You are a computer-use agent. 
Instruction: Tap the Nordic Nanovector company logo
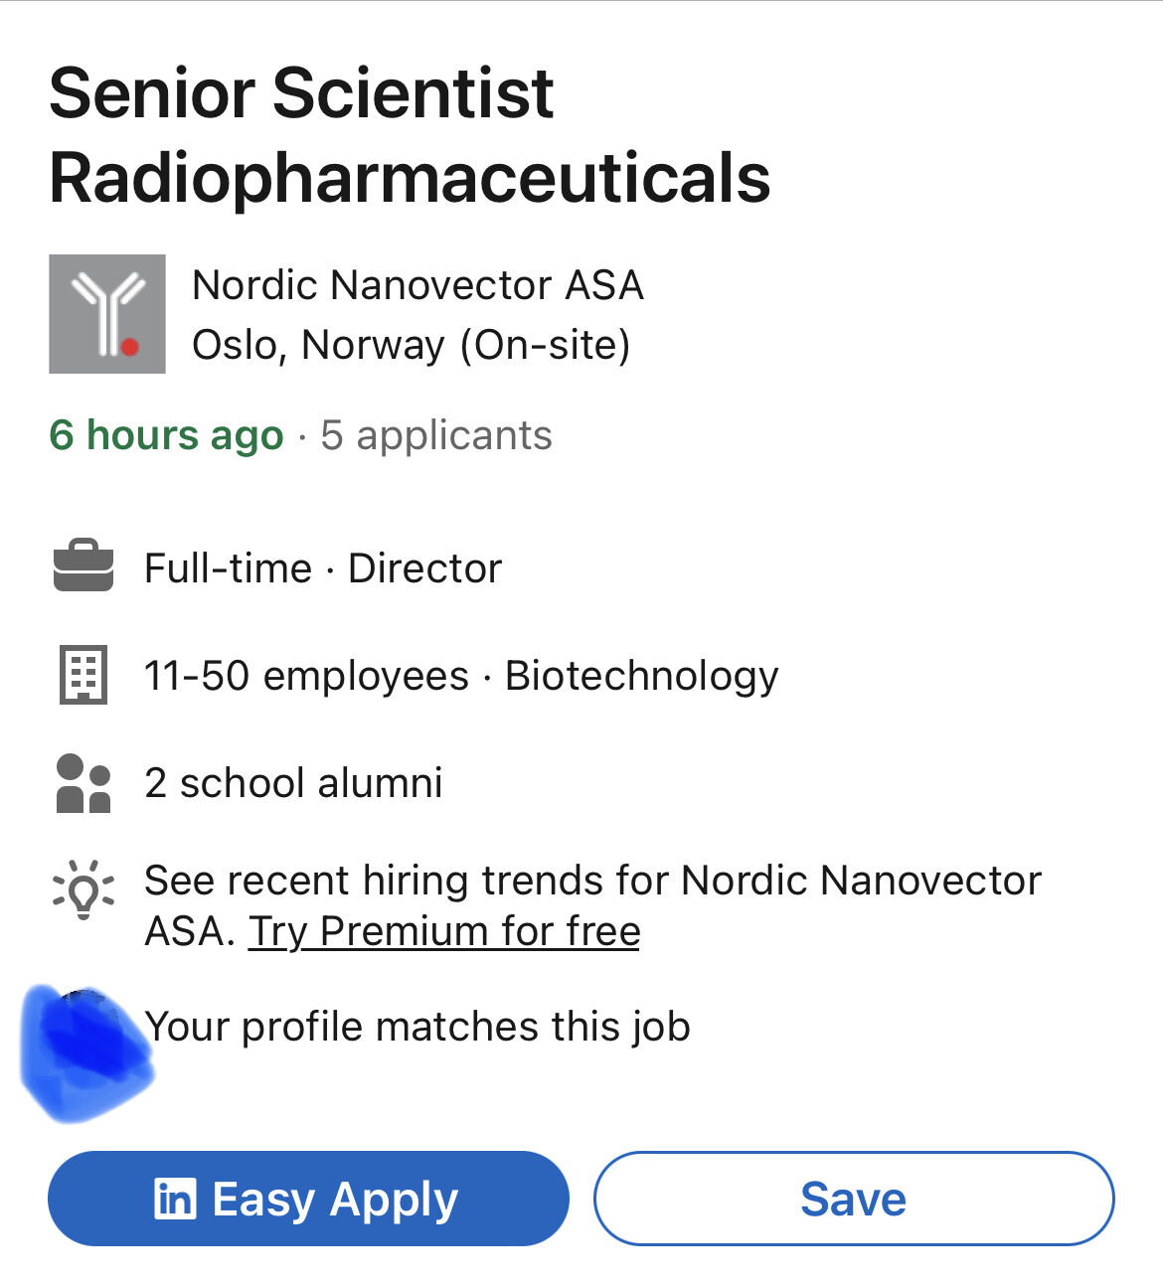click(107, 314)
